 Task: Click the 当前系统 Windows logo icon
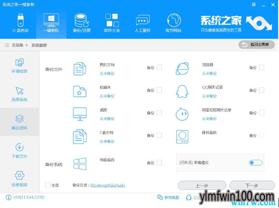80,164
